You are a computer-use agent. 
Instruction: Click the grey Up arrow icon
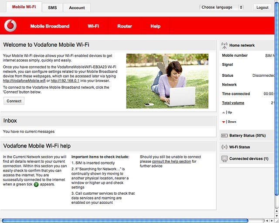click(224, 113)
